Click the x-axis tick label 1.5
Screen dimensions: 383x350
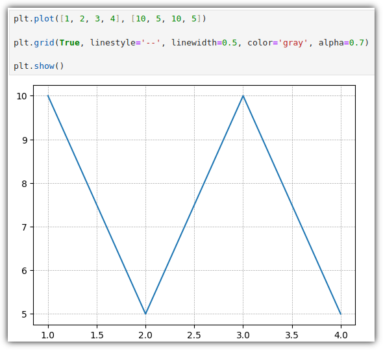[97, 335]
